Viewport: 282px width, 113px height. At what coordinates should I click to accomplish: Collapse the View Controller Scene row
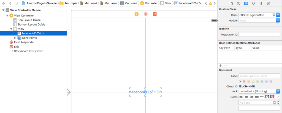(3, 10)
